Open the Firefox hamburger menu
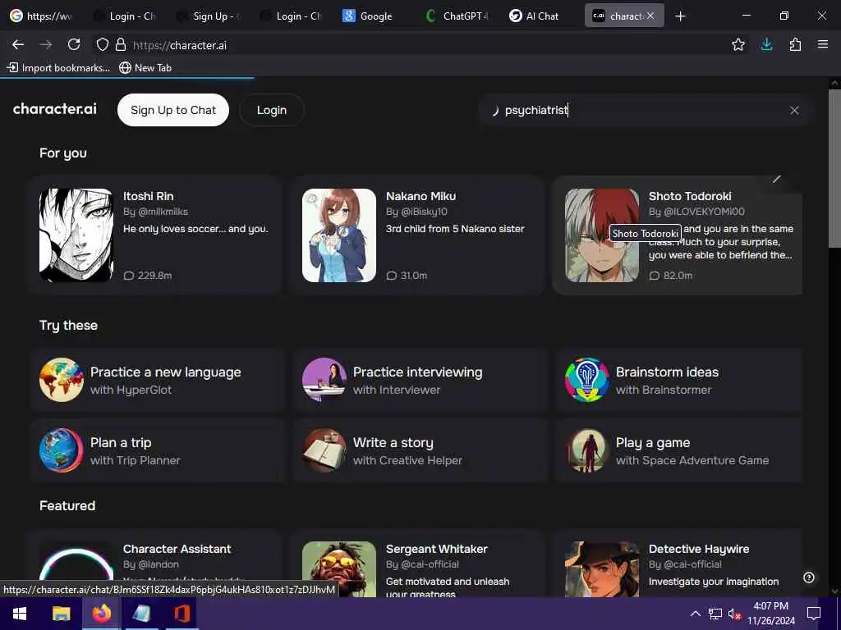The height and width of the screenshot is (630, 841). 823,45
